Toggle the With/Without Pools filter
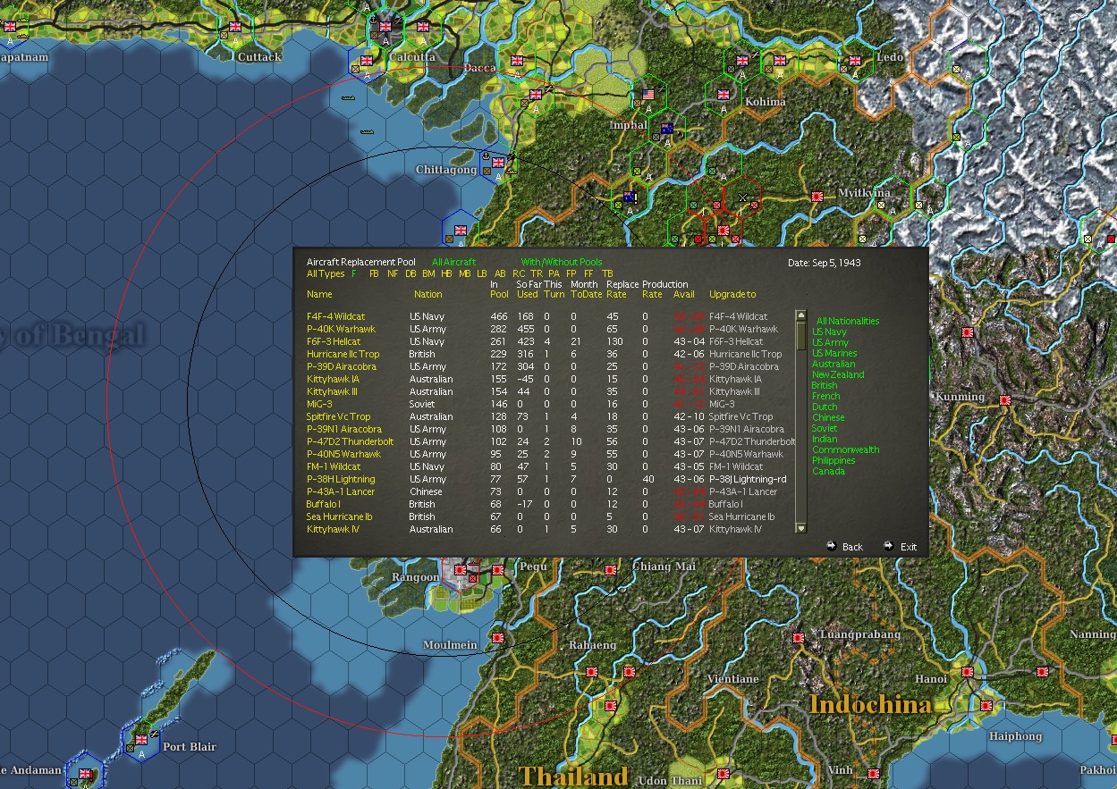 coord(562,263)
